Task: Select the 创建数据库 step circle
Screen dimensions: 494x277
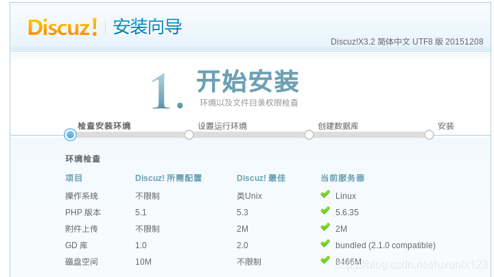Action: (x=309, y=134)
